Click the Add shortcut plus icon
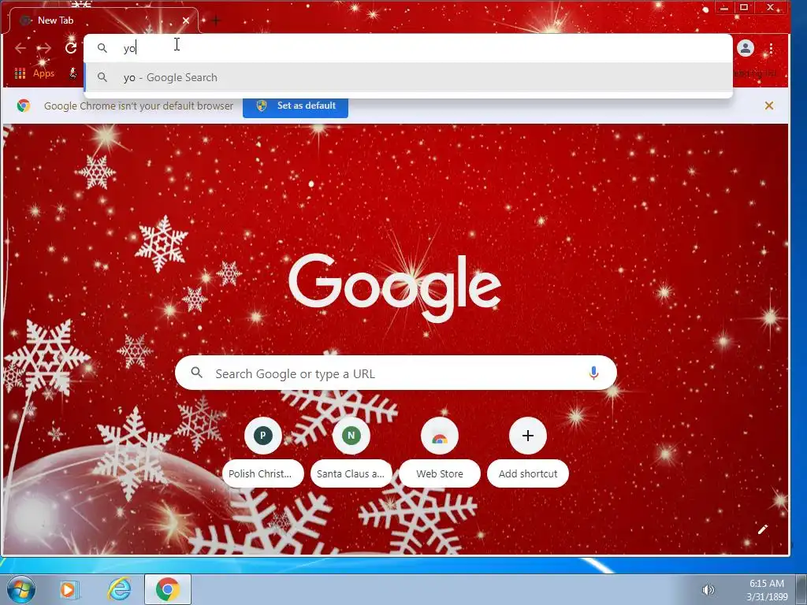Viewport: 807px width, 605px height. [528, 436]
